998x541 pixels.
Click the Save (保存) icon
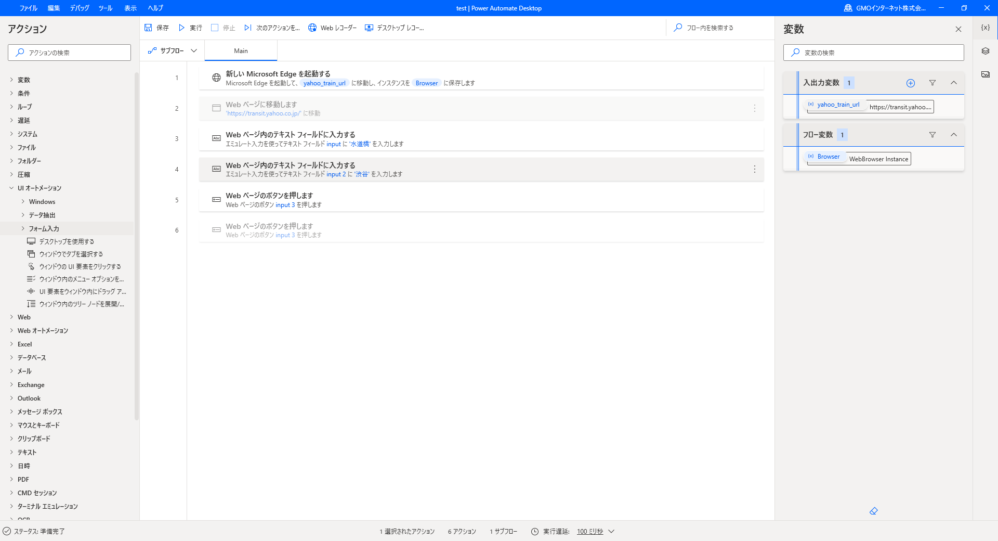click(x=148, y=28)
